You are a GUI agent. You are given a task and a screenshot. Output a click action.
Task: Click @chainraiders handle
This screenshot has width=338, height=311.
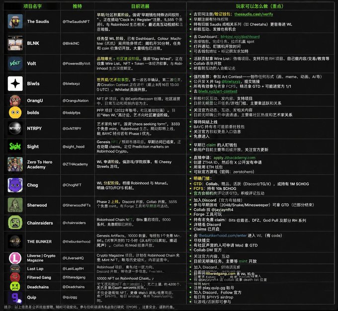74,223
